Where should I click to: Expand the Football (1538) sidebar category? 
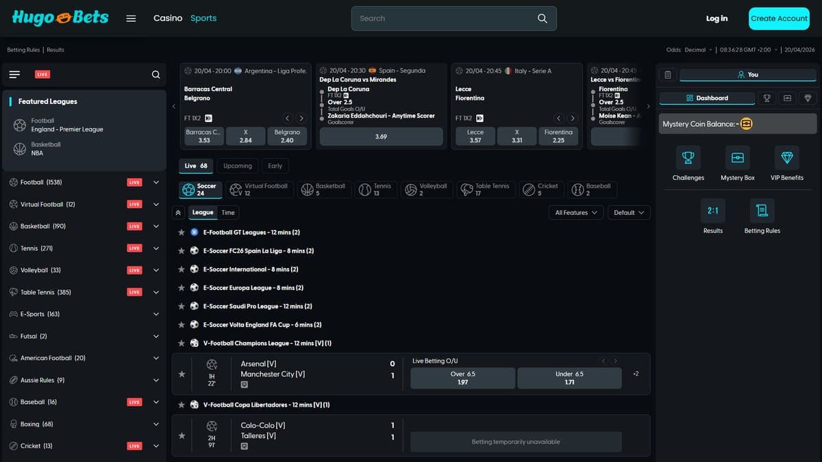156,183
